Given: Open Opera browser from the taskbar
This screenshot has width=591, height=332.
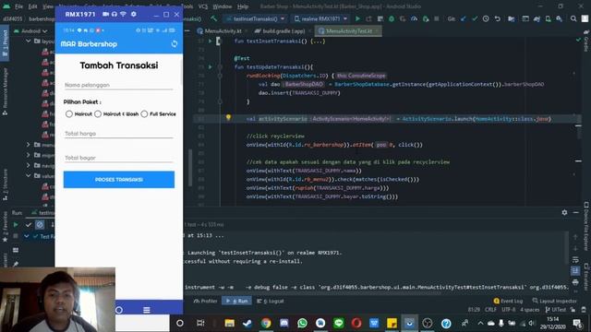Looking at the screenshot, I should point(356,323).
